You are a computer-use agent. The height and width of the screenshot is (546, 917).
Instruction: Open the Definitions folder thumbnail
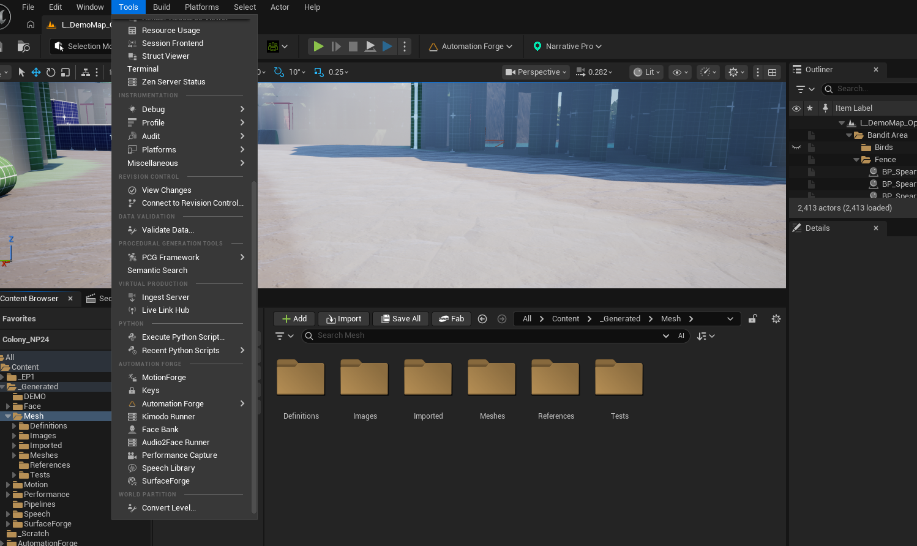click(x=301, y=378)
